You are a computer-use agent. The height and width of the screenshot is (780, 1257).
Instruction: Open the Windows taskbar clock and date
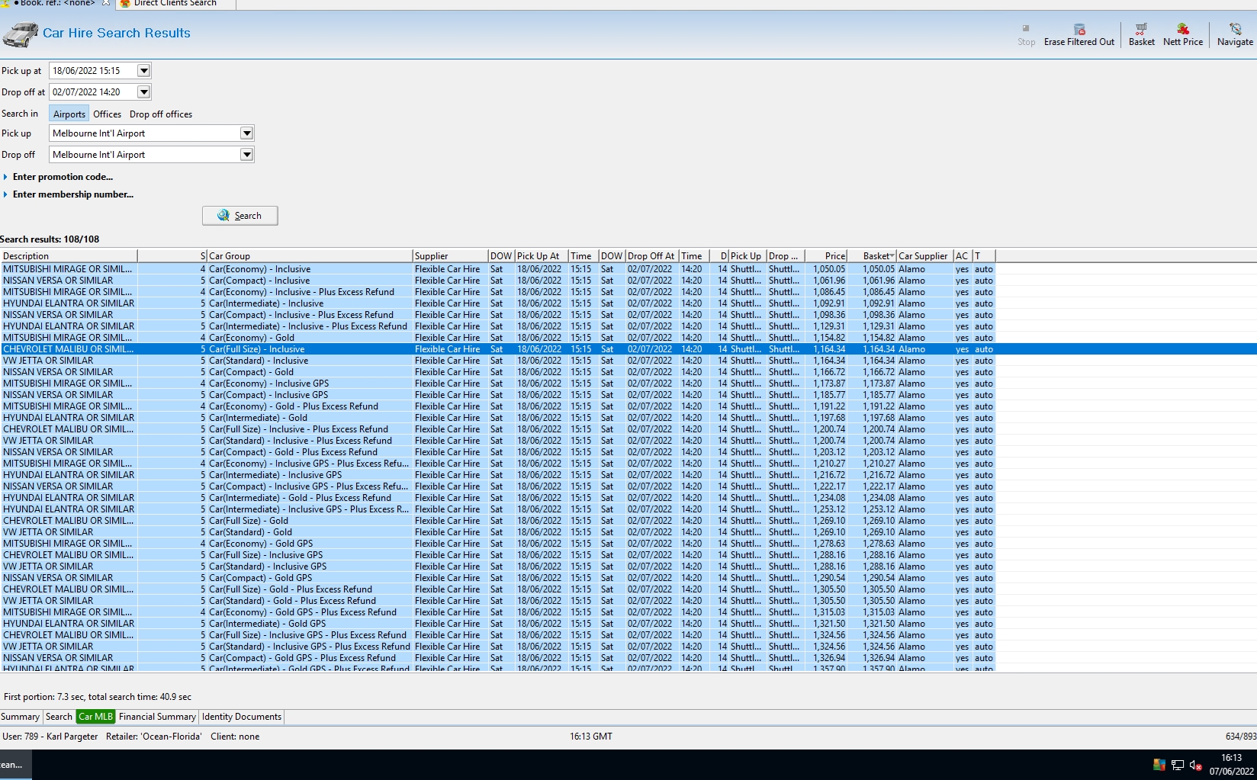[x=1231, y=765]
